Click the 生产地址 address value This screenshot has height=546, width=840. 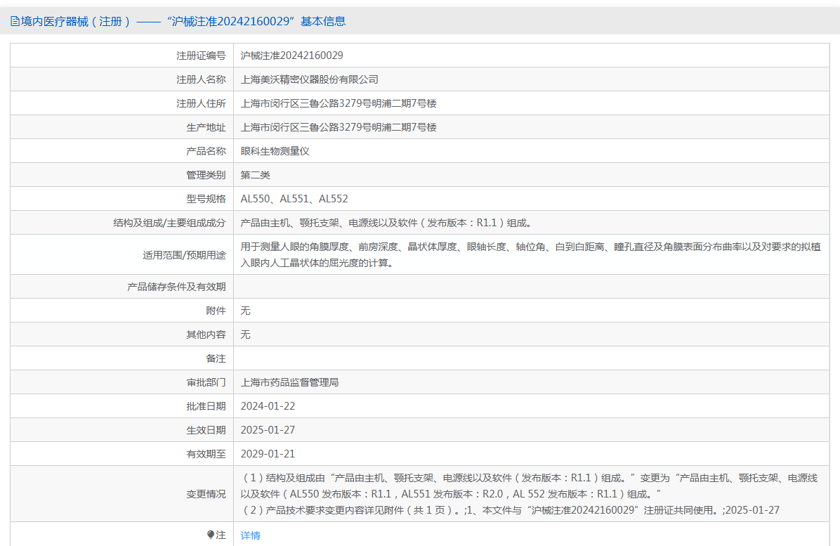pyautogui.click(x=339, y=127)
